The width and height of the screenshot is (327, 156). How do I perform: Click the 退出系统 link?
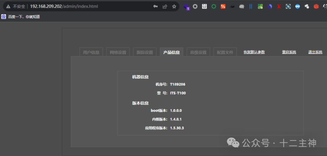coord(315,52)
